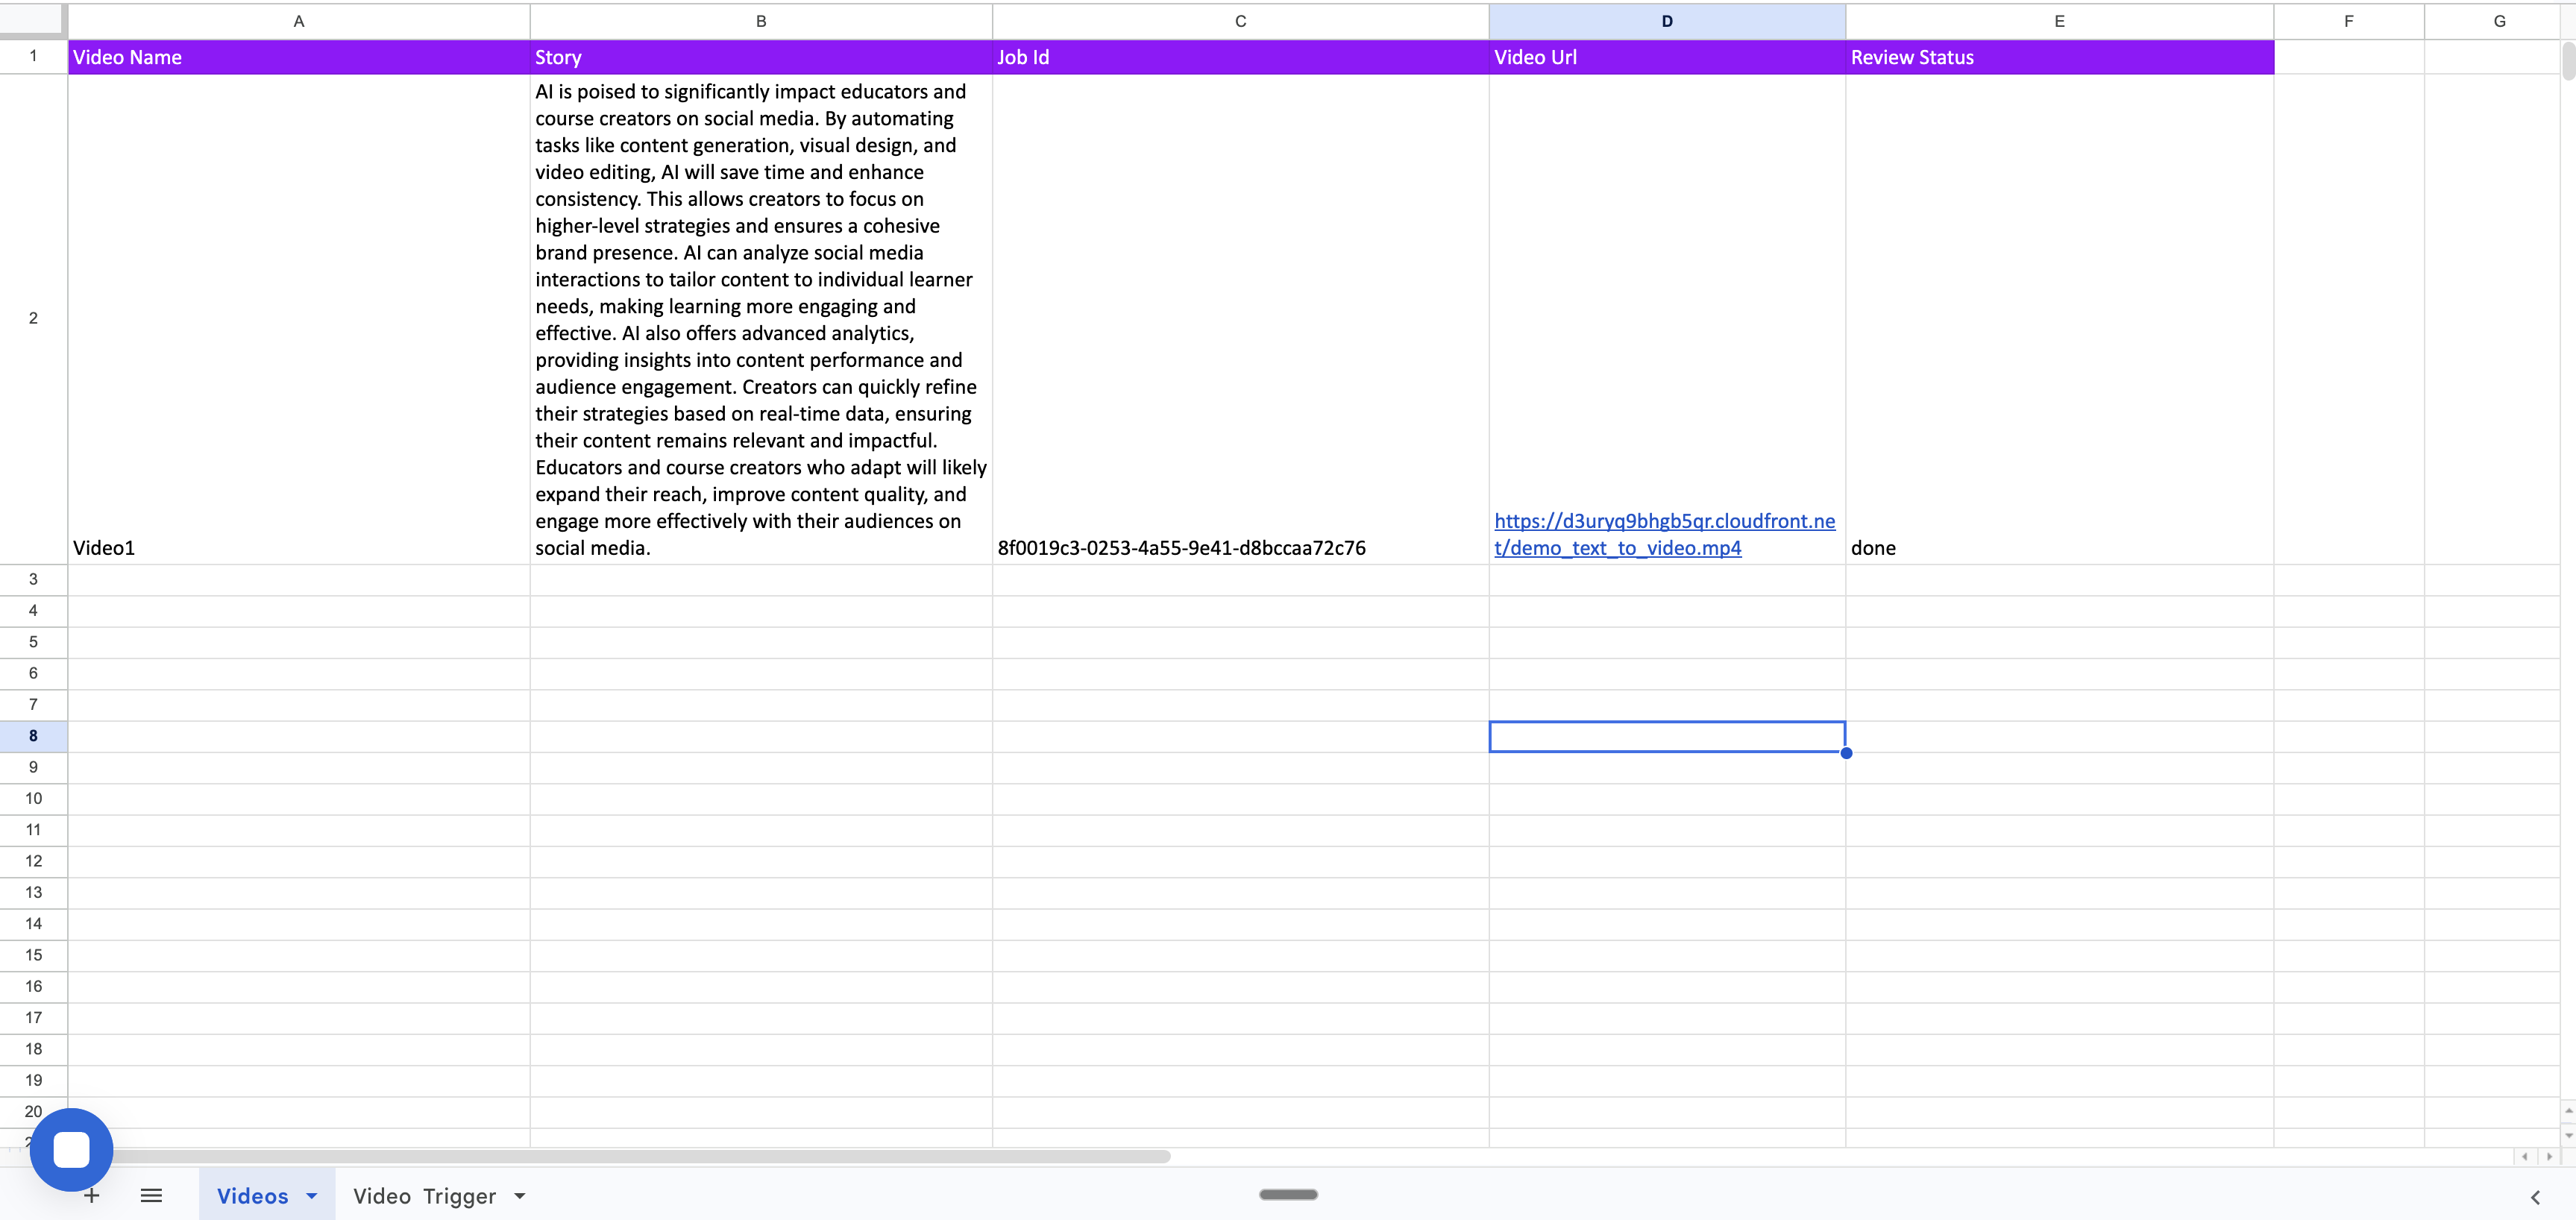Select column D header

[x=1666, y=20]
